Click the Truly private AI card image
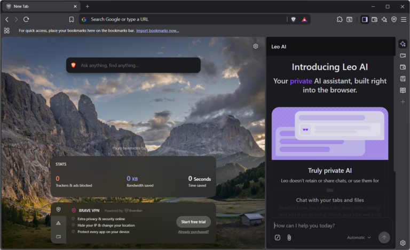This screenshot has width=410, height=250. [x=330, y=134]
